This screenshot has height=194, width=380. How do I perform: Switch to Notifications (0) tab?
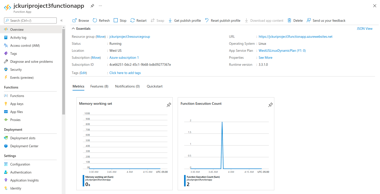(x=128, y=86)
